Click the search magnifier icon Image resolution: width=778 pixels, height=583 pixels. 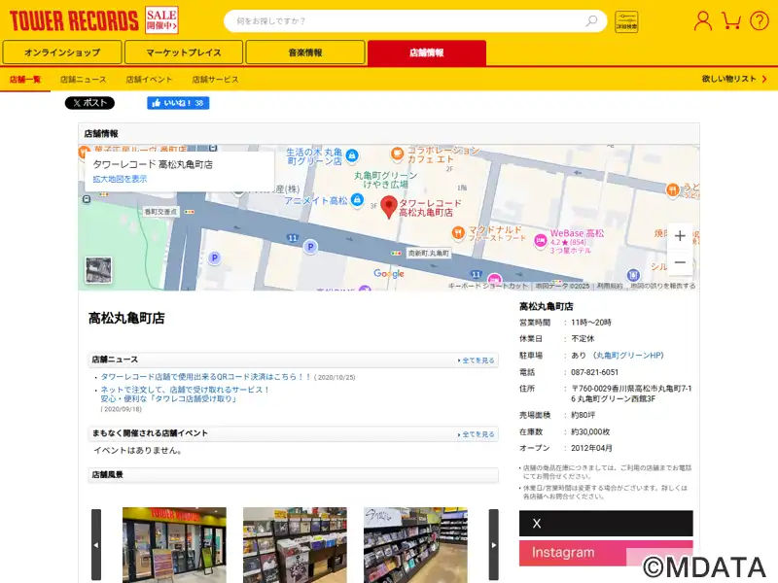pyautogui.click(x=591, y=20)
